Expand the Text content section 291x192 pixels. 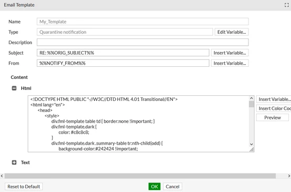tap(14, 163)
